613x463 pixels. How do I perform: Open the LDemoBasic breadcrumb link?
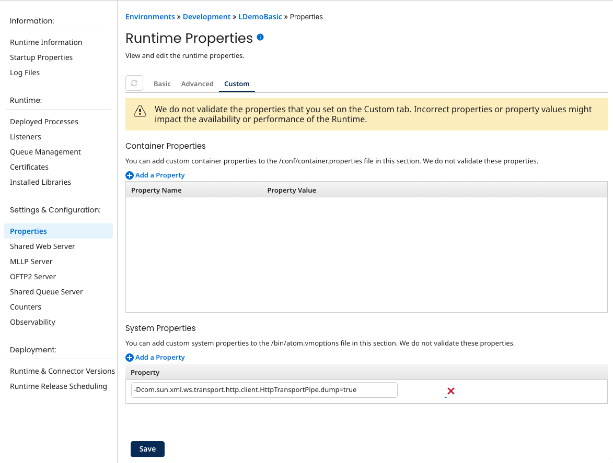click(260, 17)
